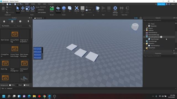Open the FILE menu
Image resolution: width=177 pixels, height=99 pixels.
coord(3,4)
